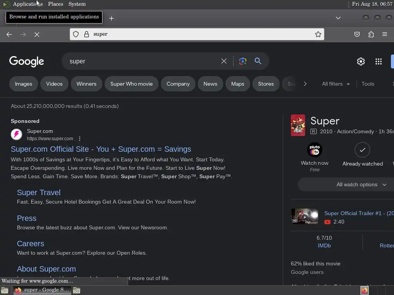Open tracking protection shield icon in address bar
Viewport: 394px width, 295px height.
coord(76,34)
